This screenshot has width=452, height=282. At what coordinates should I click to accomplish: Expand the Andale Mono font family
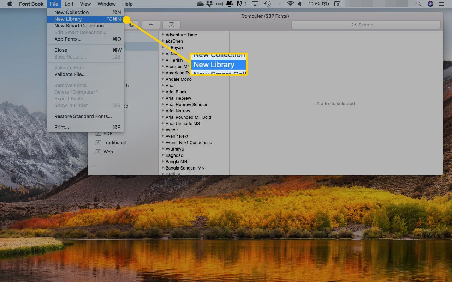pos(163,79)
